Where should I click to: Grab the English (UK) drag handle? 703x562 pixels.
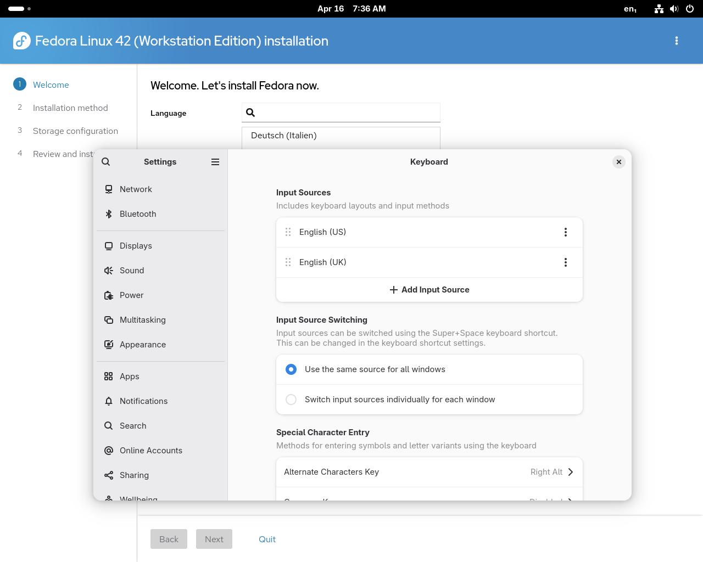click(x=288, y=262)
